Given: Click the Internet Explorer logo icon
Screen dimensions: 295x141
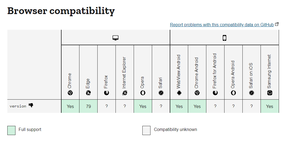Looking at the screenshot, I should pos(124,93).
